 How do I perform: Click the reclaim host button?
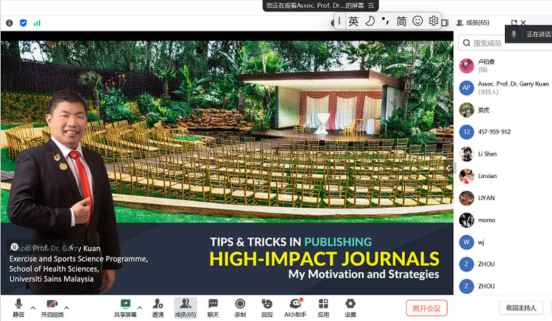tap(522, 308)
